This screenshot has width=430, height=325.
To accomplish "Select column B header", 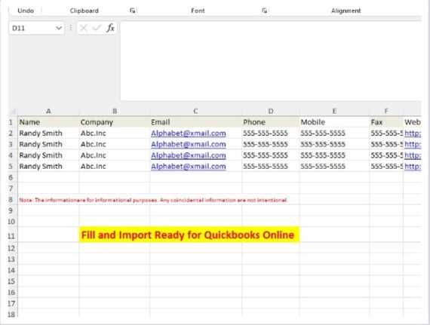I will (115, 112).
